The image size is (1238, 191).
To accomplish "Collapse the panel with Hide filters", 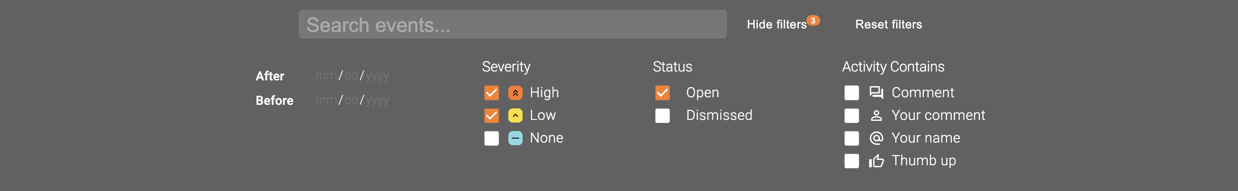I will pos(776,24).
